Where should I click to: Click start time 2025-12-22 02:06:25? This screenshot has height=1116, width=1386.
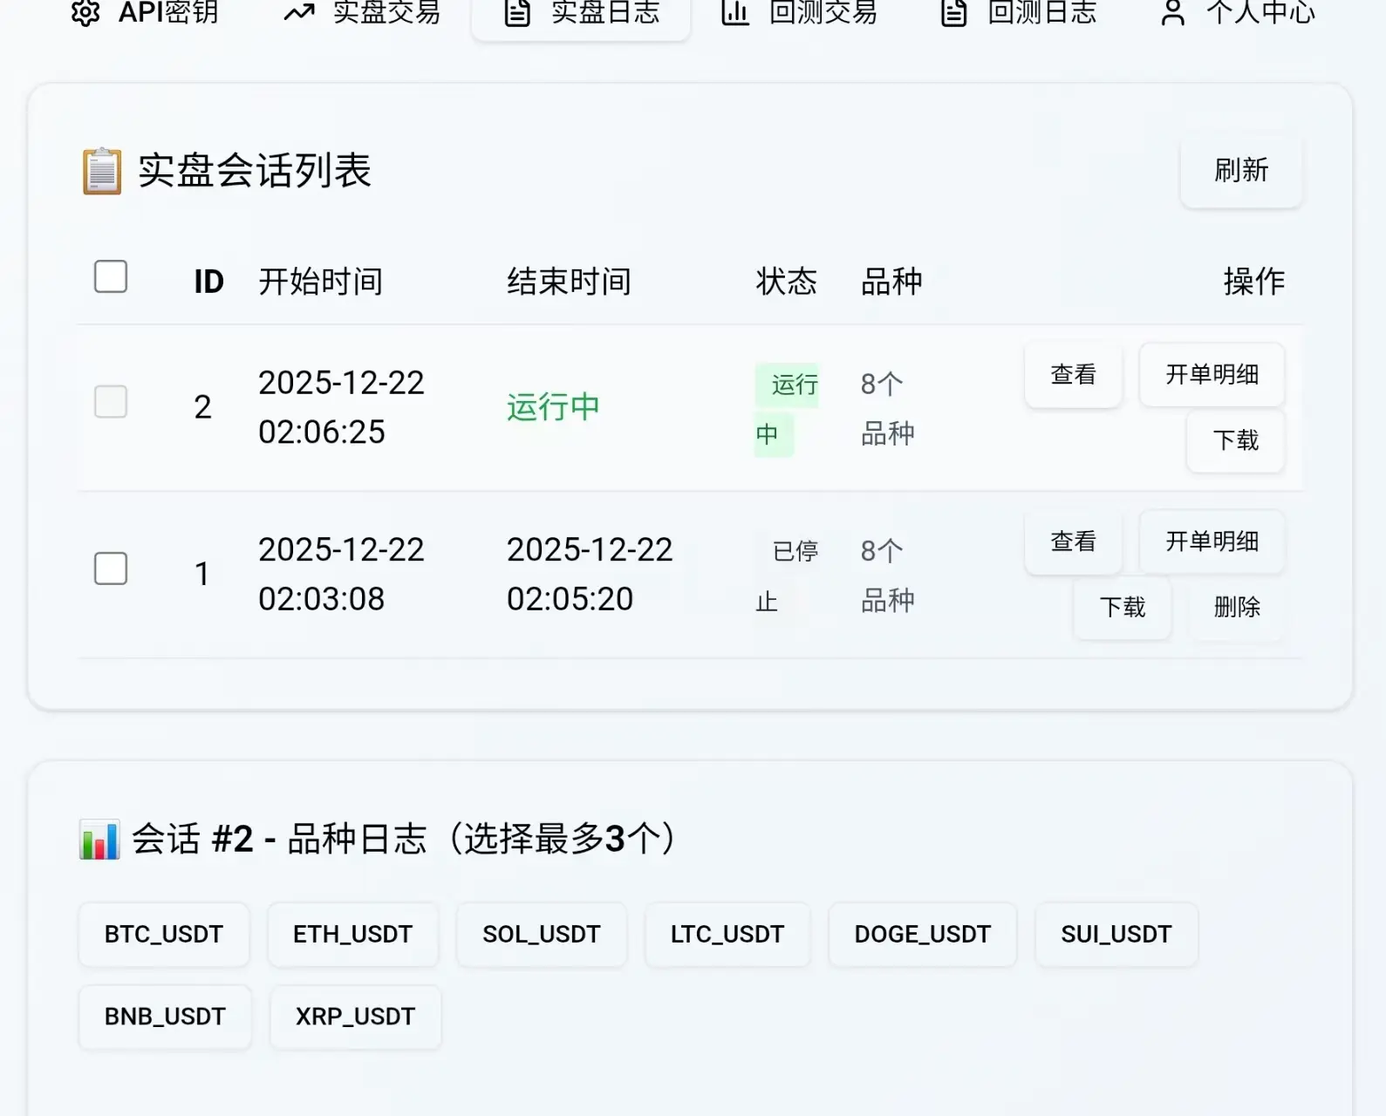point(341,407)
